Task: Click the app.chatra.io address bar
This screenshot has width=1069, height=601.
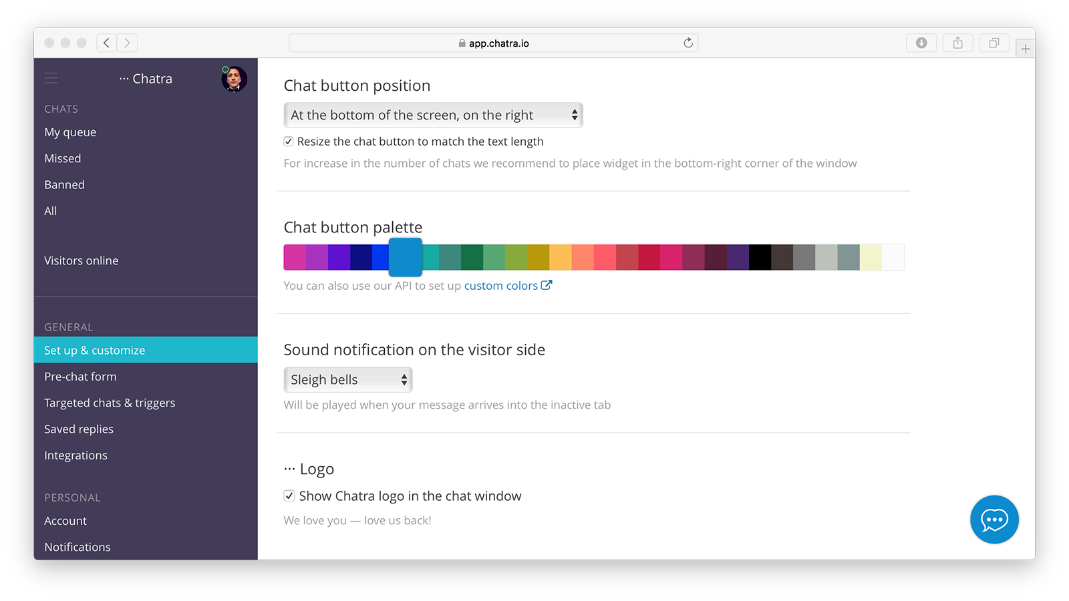Action: (493, 43)
